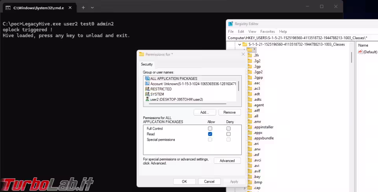Open the terminal tab dropdown arrow

tap(92, 8)
